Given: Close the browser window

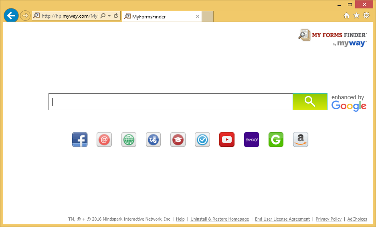Looking at the screenshot, I should (x=364, y=4).
